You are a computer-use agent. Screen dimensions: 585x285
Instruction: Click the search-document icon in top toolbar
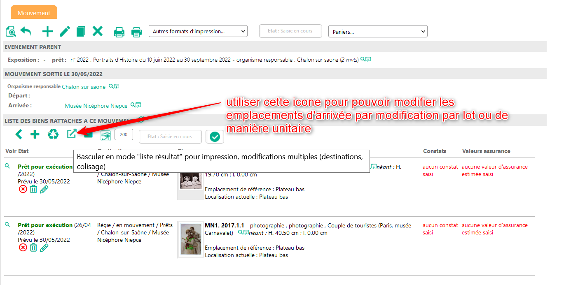(x=11, y=32)
